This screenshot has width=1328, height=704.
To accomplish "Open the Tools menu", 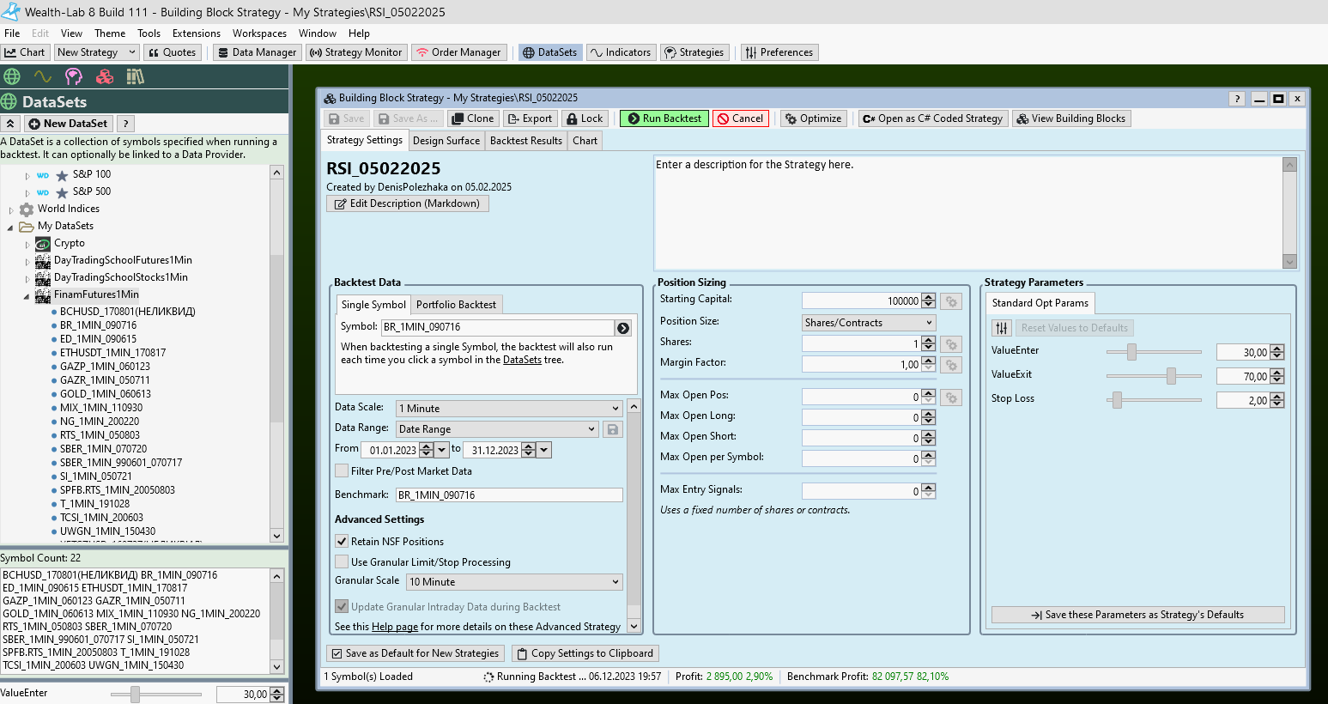I will [149, 33].
